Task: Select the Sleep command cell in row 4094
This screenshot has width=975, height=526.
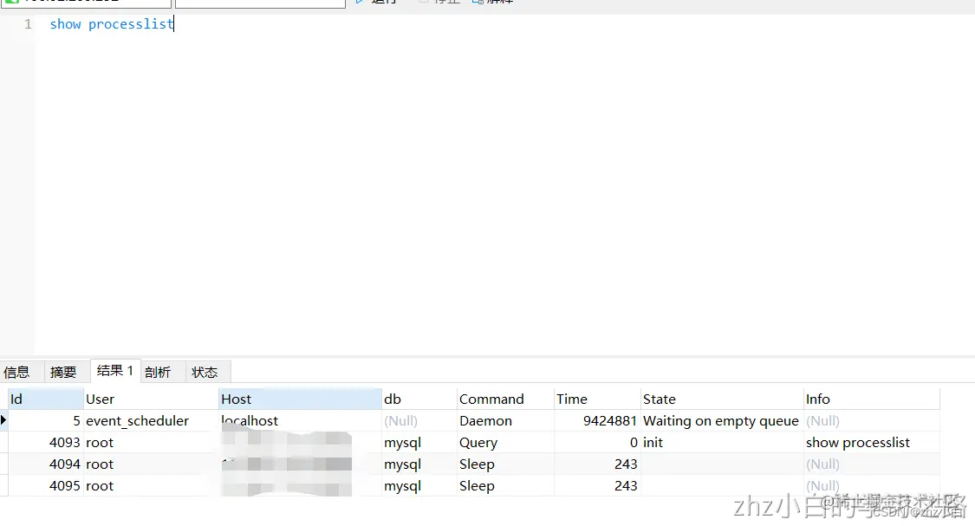Action: click(x=505, y=464)
